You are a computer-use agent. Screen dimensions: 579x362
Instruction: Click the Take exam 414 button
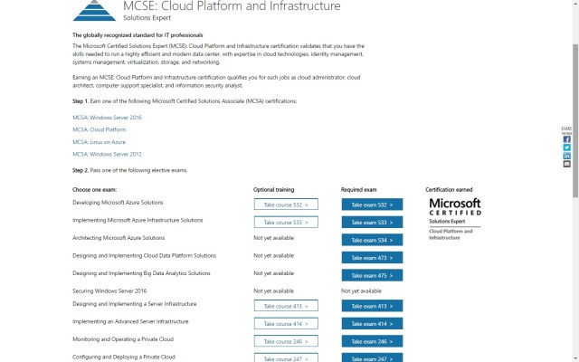pos(372,324)
